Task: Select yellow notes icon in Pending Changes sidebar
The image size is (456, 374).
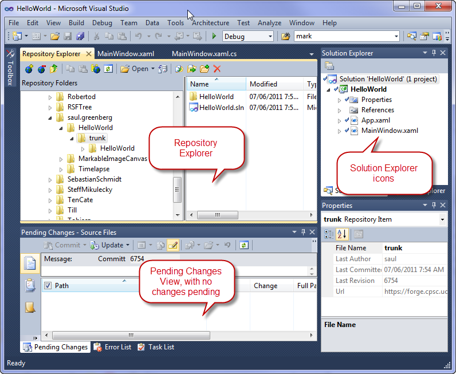Action: [x=30, y=308]
